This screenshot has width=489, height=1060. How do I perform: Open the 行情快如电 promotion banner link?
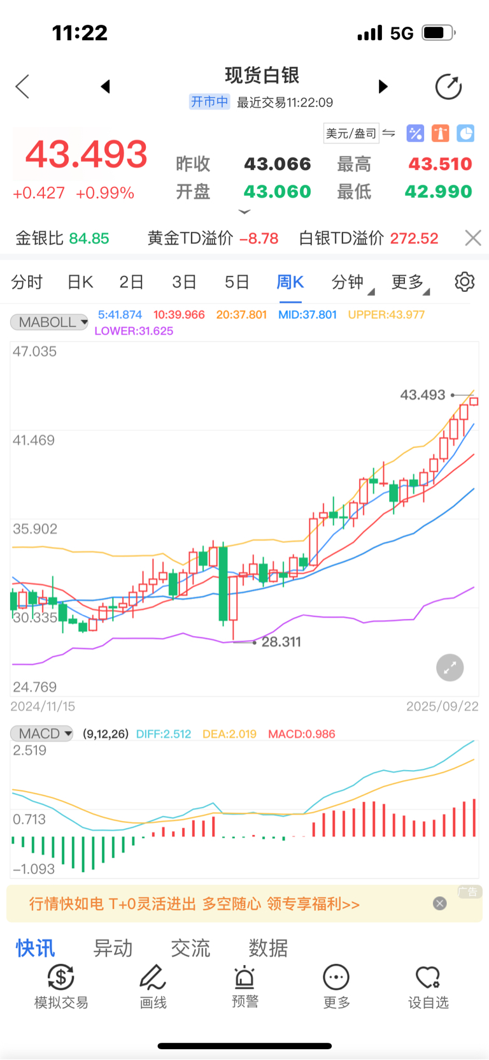[194, 904]
